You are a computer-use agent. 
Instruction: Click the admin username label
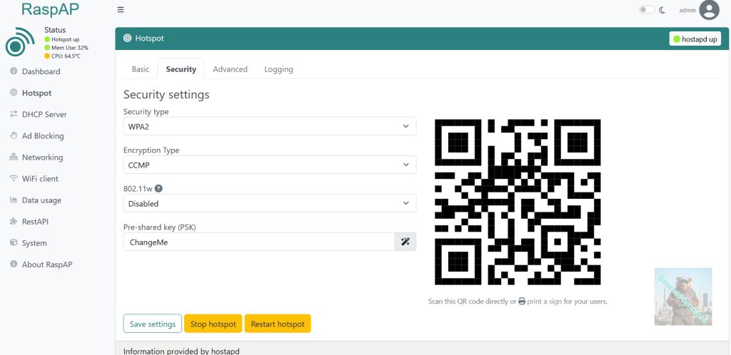click(x=687, y=10)
